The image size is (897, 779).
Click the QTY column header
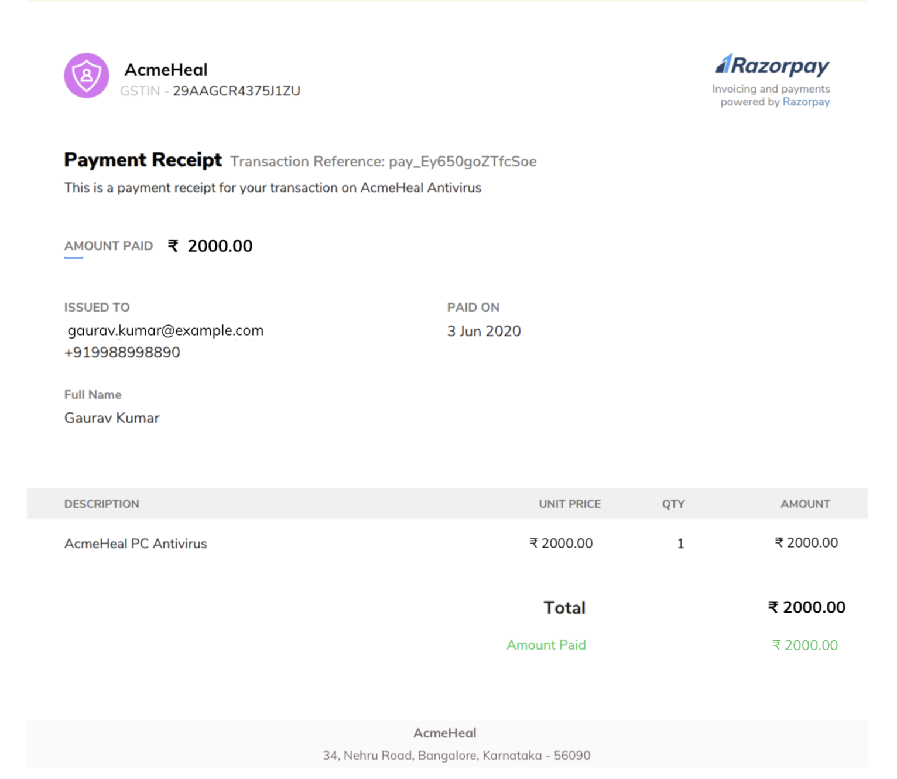pos(673,504)
